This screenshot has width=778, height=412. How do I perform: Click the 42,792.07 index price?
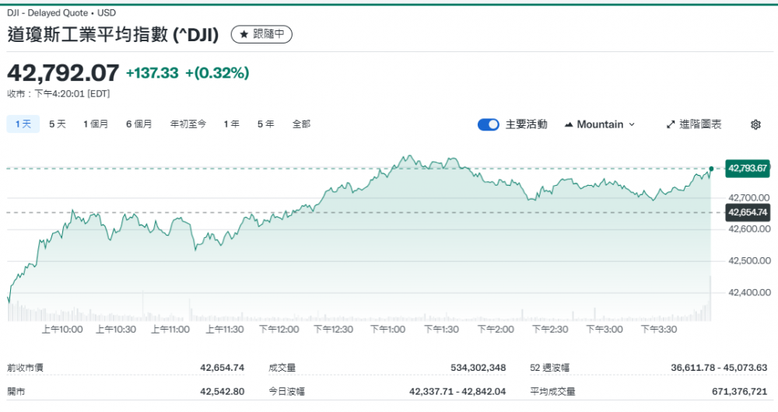[x=63, y=73]
